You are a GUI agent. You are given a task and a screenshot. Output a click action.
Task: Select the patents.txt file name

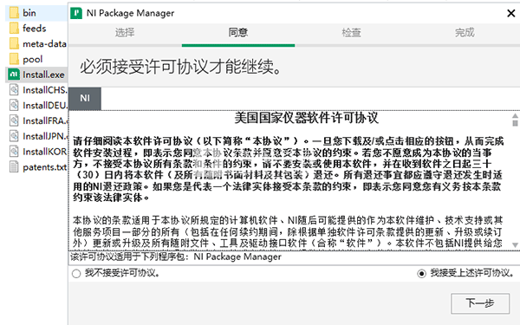point(45,167)
